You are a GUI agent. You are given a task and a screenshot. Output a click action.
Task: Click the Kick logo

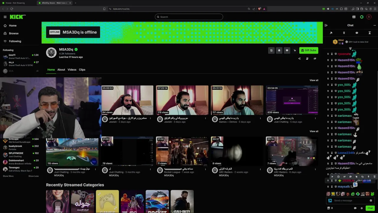point(18,17)
